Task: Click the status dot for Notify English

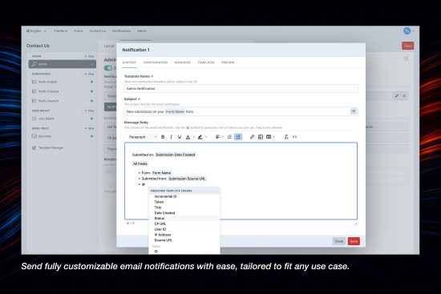Action: pos(91,82)
